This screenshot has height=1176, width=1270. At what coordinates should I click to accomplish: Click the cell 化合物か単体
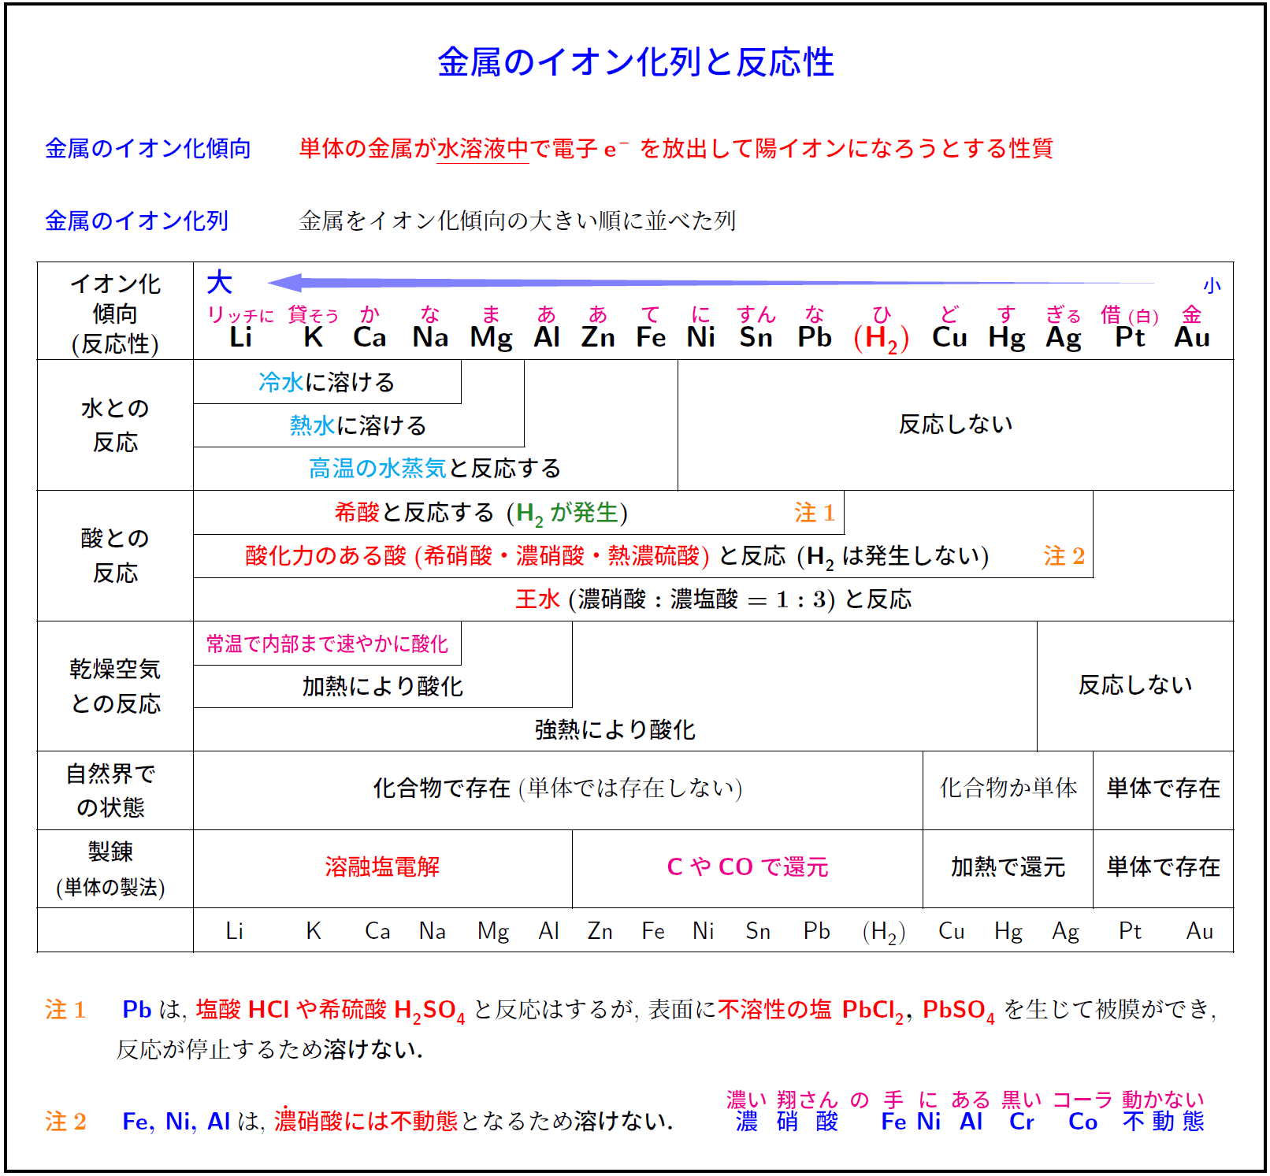point(1008,788)
